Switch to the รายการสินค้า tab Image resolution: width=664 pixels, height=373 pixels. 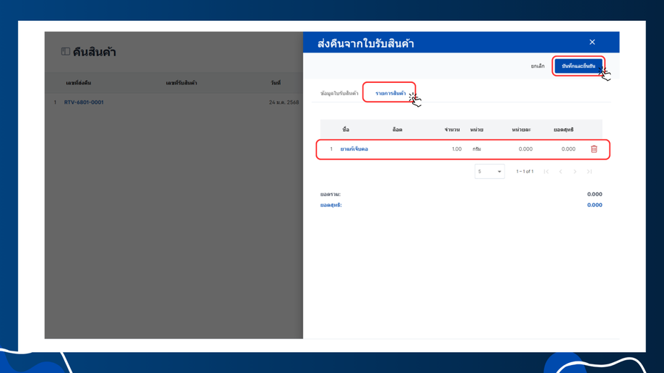pos(390,93)
